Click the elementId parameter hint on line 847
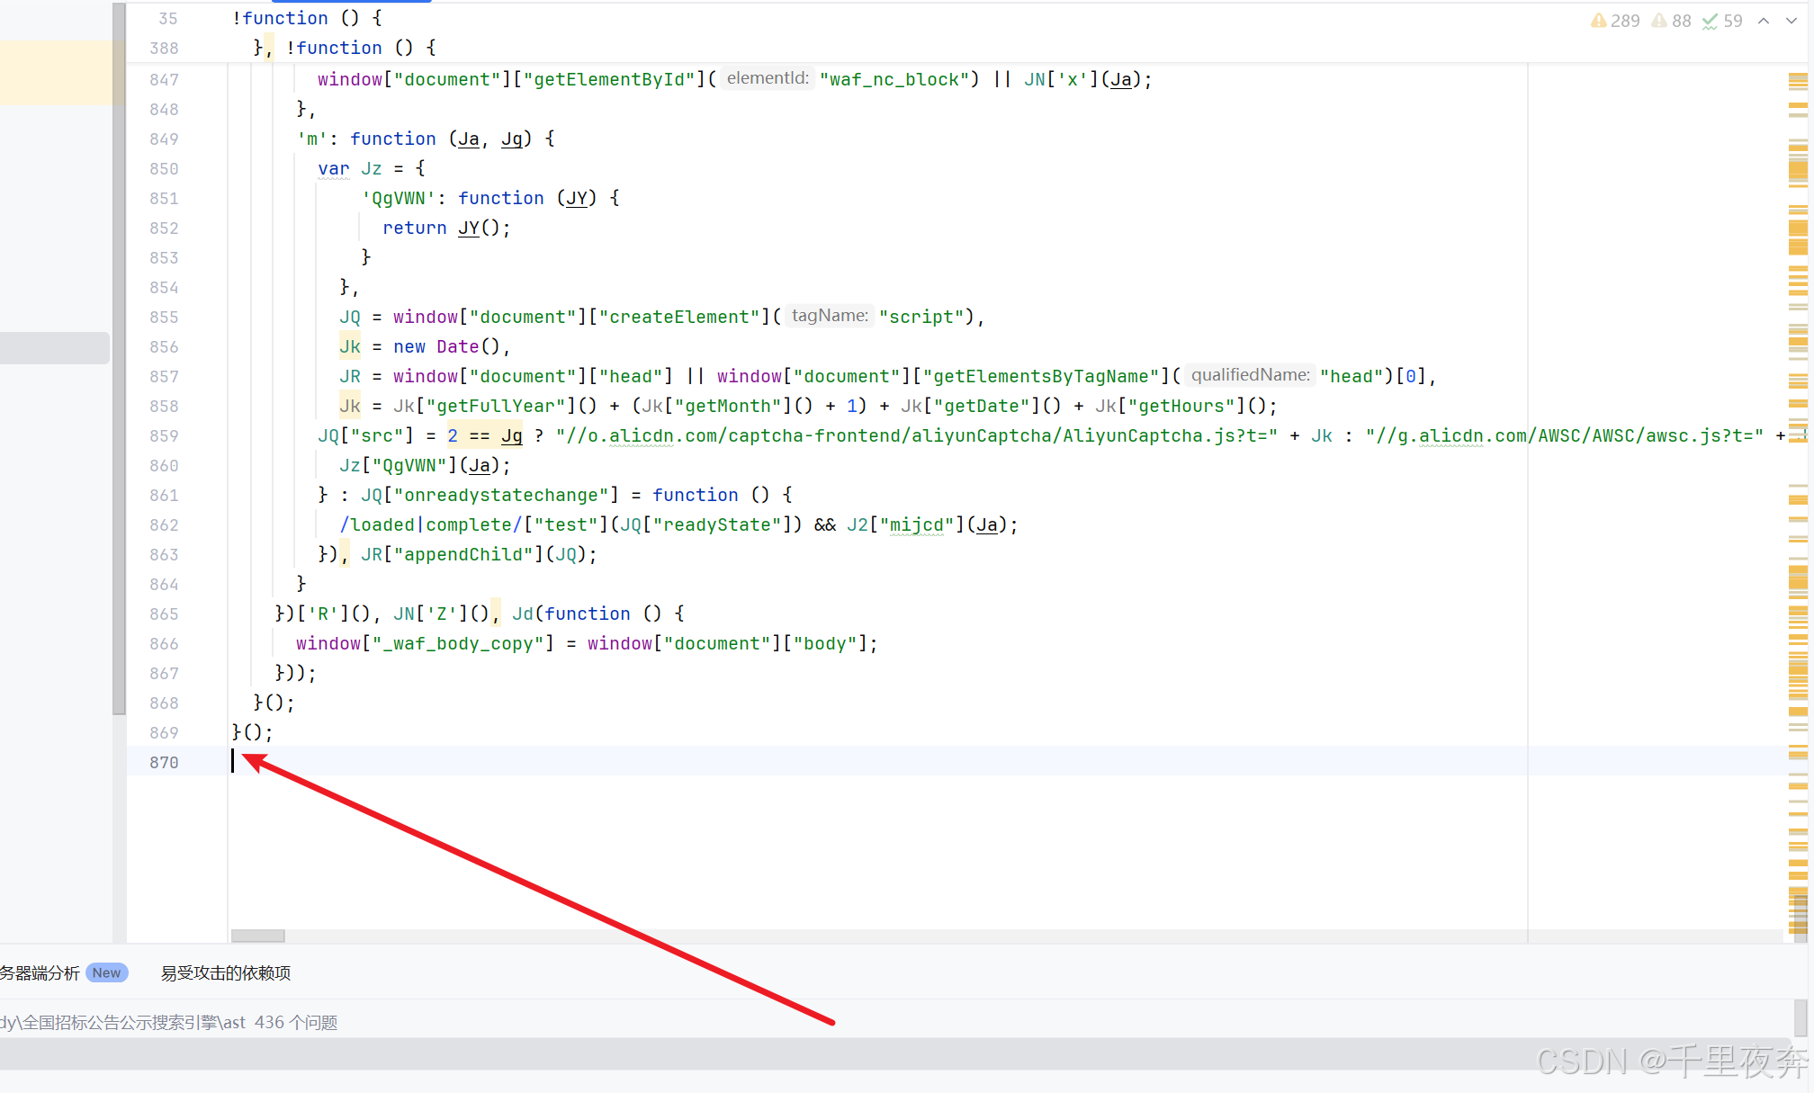The image size is (1814, 1093). (x=768, y=78)
